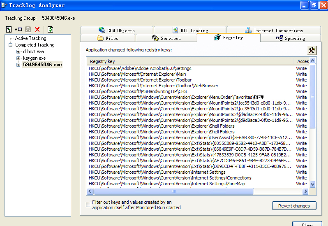
Task: Select Active Tracking in the tree
Action: pos(30,38)
